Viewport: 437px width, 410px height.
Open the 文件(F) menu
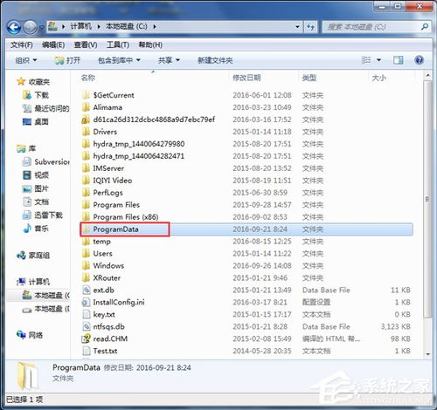[22, 44]
